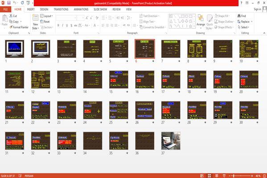
Task: Switch to the TRANSITIONS tab
Action: [61, 9]
